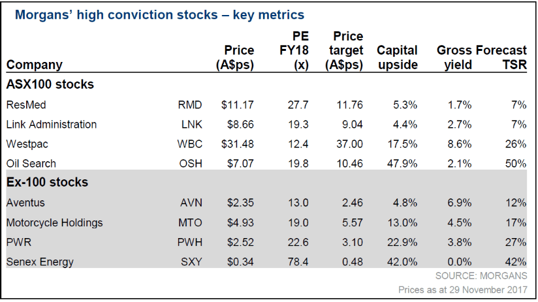Click the Gross yield column header

[x=454, y=57]
